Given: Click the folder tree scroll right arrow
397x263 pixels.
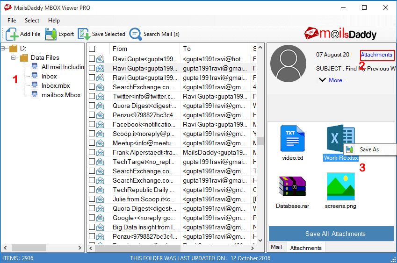Looking at the screenshot, I should click(x=80, y=248).
